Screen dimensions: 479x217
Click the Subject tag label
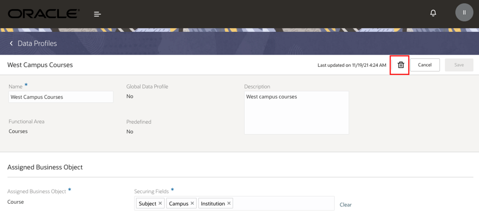[147, 204]
